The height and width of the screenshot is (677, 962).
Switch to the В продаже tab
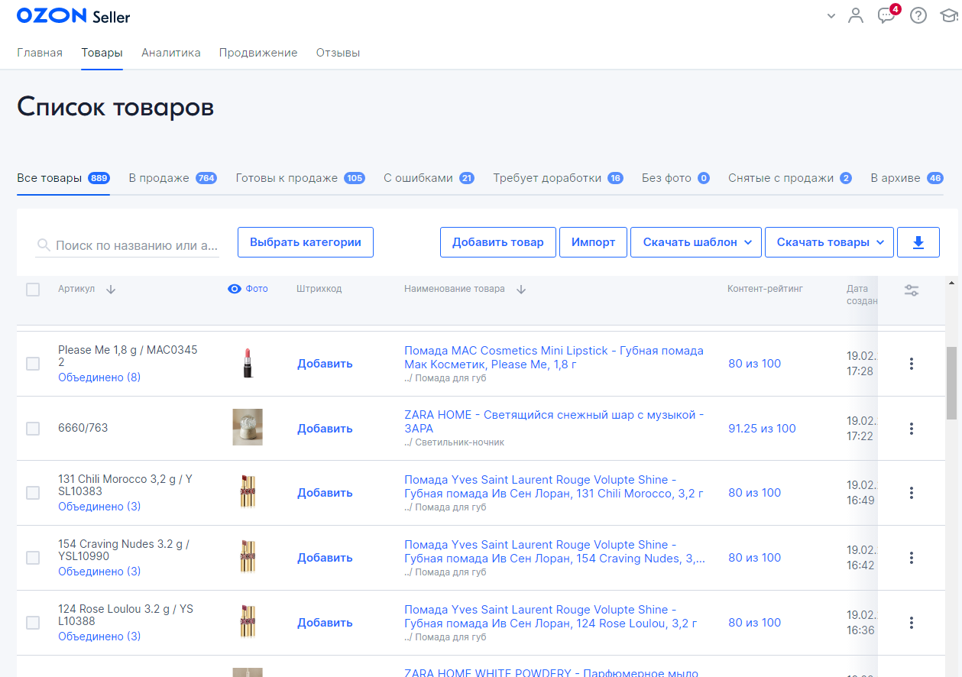[x=173, y=178]
